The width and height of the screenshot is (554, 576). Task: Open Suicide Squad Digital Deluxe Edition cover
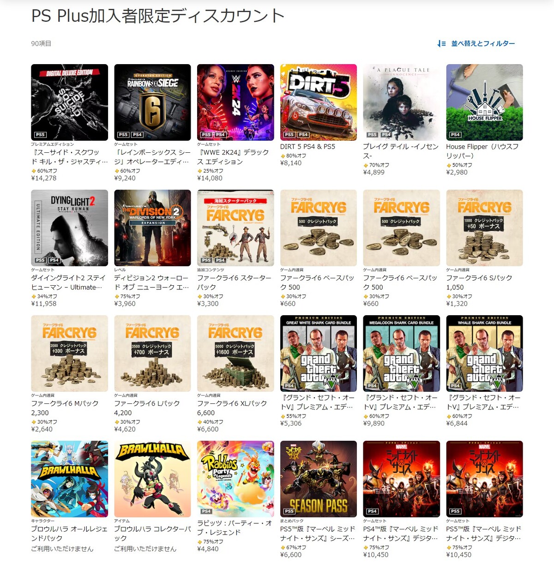click(x=69, y=102)
